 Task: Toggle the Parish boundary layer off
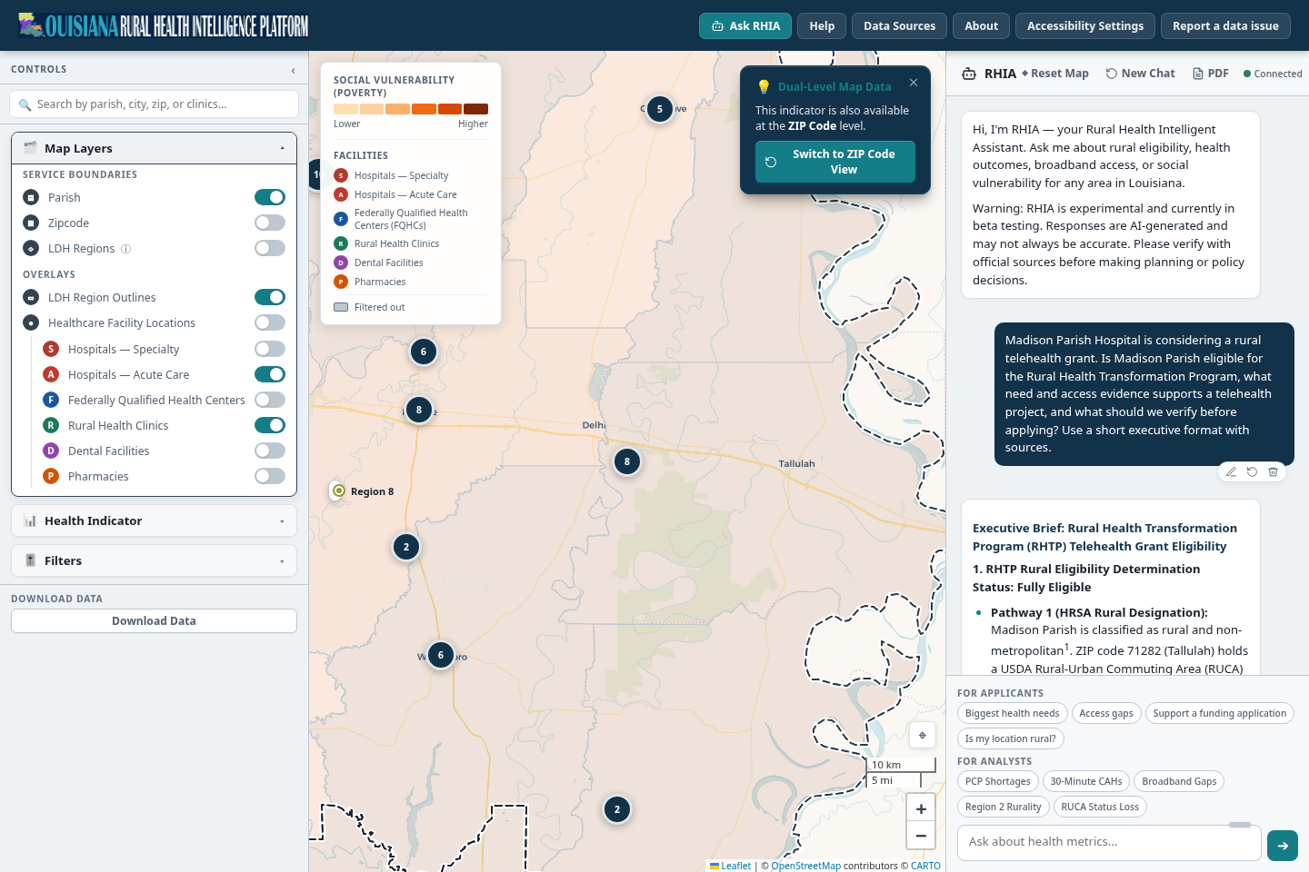[270, 197]
